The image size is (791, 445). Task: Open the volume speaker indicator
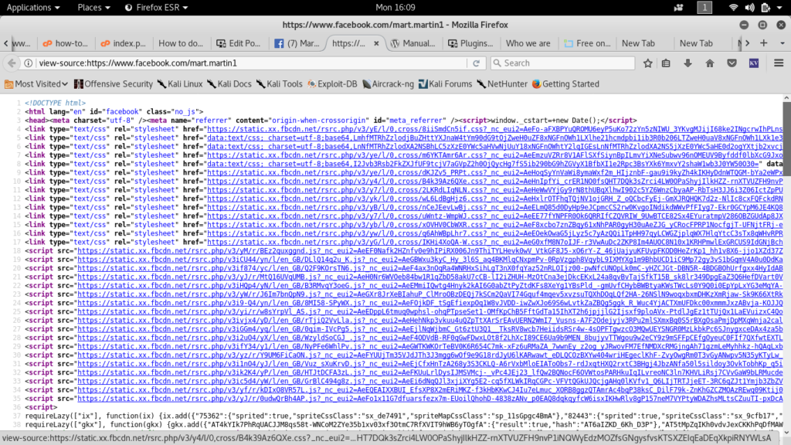[749, 8]
